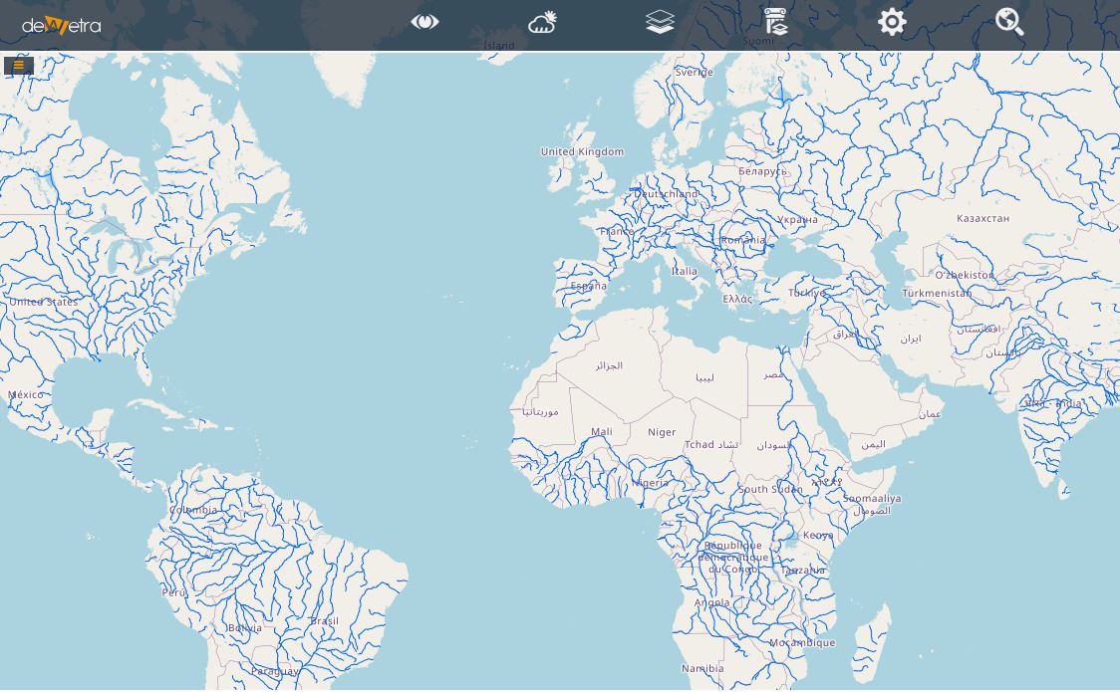Click the México label on map

(x=26, y=394)
